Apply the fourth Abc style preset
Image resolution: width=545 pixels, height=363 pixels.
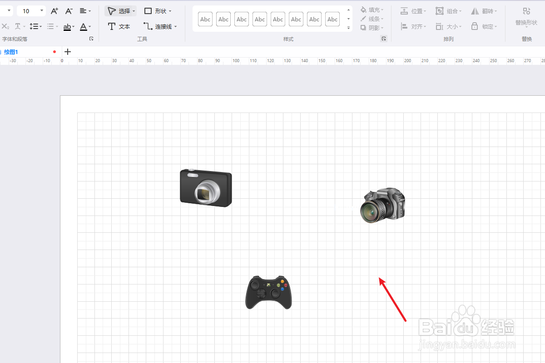click(x=260, y=19)
